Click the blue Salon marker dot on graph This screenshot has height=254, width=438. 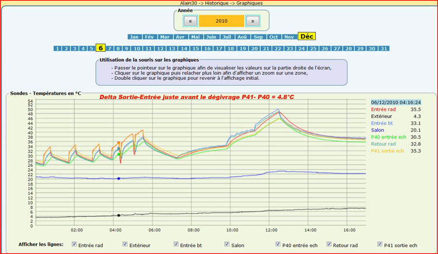(119, 178)
